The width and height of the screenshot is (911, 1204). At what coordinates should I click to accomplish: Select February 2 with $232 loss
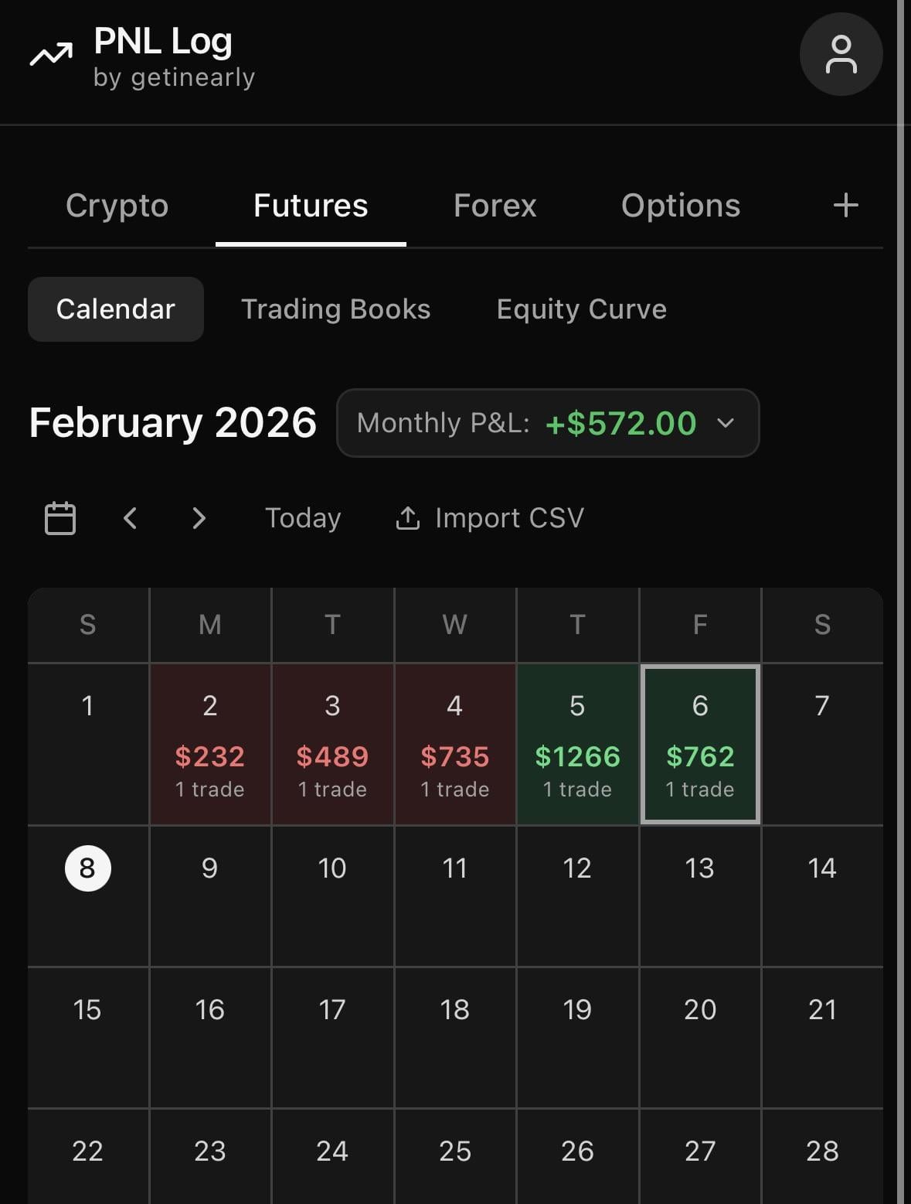click(210, 744)
